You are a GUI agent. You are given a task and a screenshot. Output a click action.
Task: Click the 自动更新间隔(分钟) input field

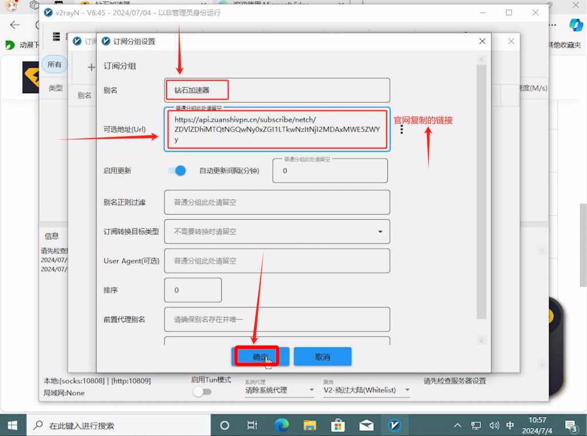coord(330,170)
